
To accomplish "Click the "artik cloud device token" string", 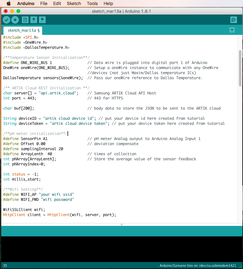I will [79, 124].
